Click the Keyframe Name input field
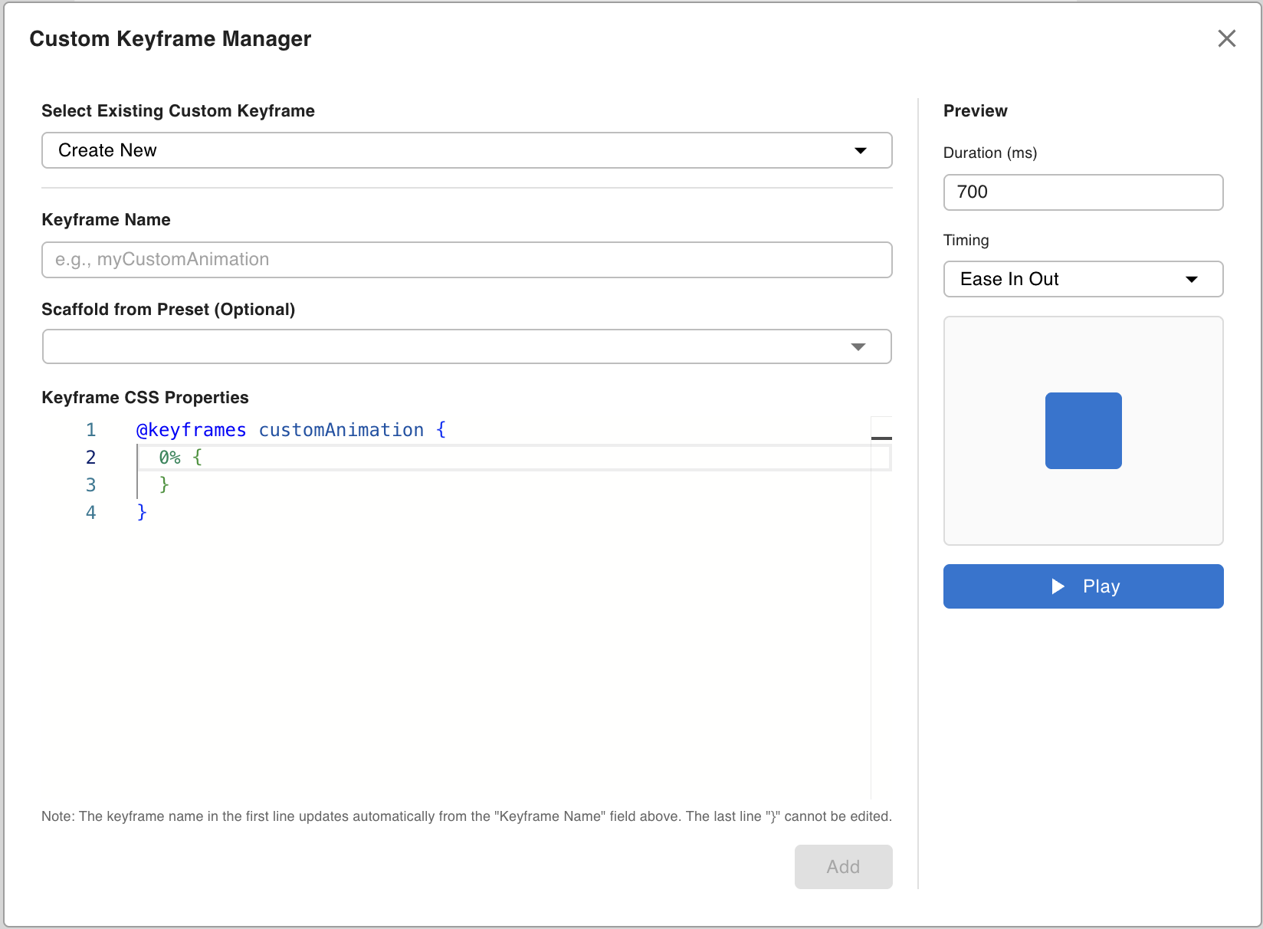Screen dimensions: 1263x929 466,260
